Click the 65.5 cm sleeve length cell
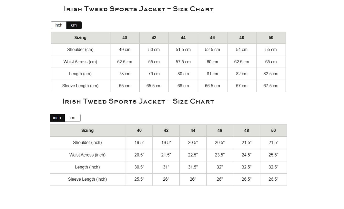The height and width of the screenshot is (209, 344). [x=154, y=86]
